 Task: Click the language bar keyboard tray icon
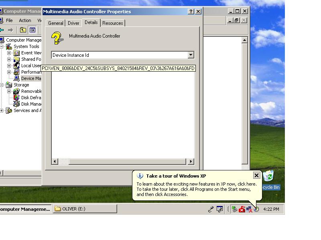(x=219, y=209)
